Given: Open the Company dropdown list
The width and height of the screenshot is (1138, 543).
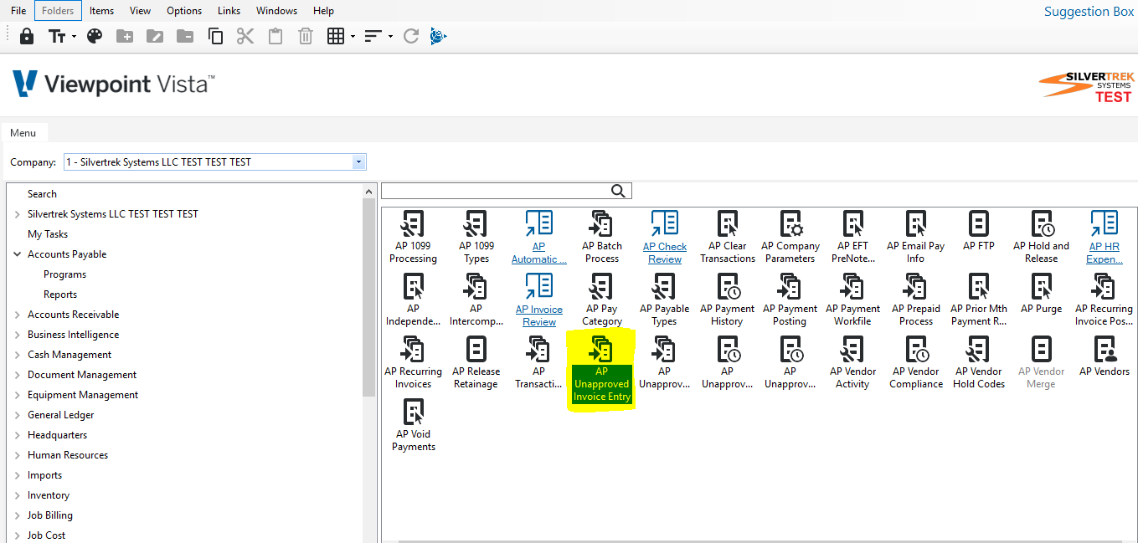Looking at the screenshot, I should [358, 162].
